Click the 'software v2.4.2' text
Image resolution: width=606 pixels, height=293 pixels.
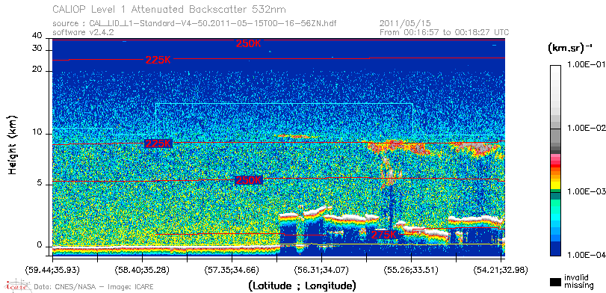click(x=83, y=32)
